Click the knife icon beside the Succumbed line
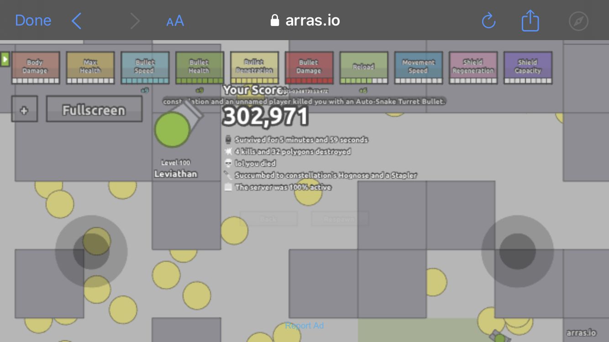609x342 pixels. (228, 176)
